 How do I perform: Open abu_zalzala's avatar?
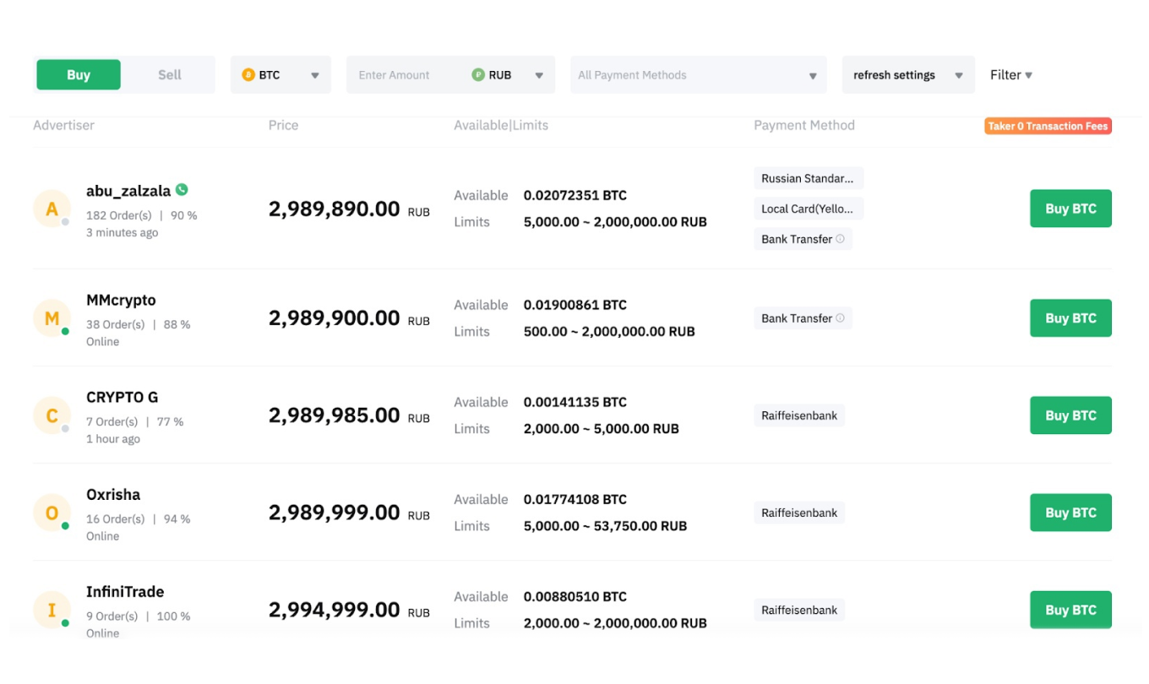pyautogui.click(x=52, y=209)
